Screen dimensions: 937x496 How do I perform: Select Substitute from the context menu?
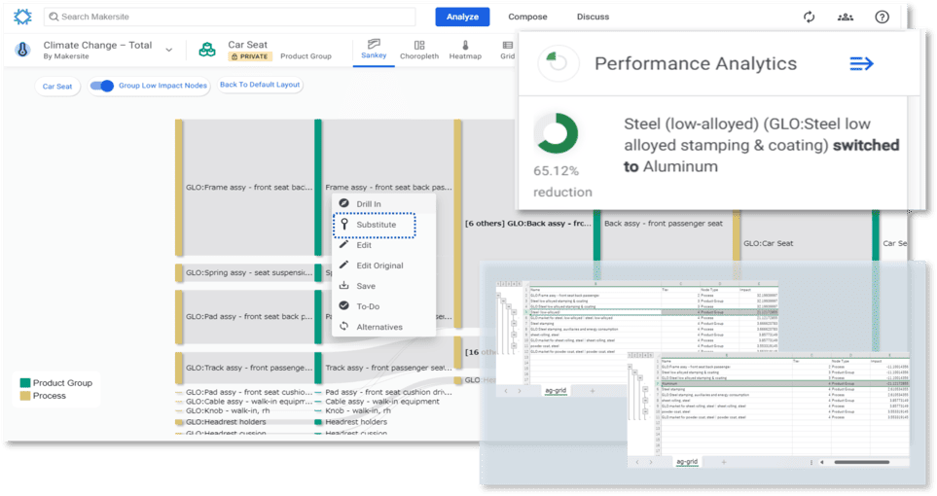375,225
